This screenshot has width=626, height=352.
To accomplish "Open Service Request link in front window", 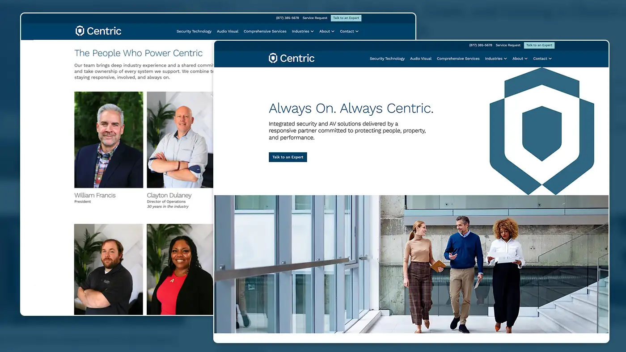I will 508,45.
